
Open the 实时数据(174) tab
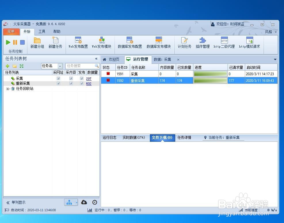[x=134, y=138]
